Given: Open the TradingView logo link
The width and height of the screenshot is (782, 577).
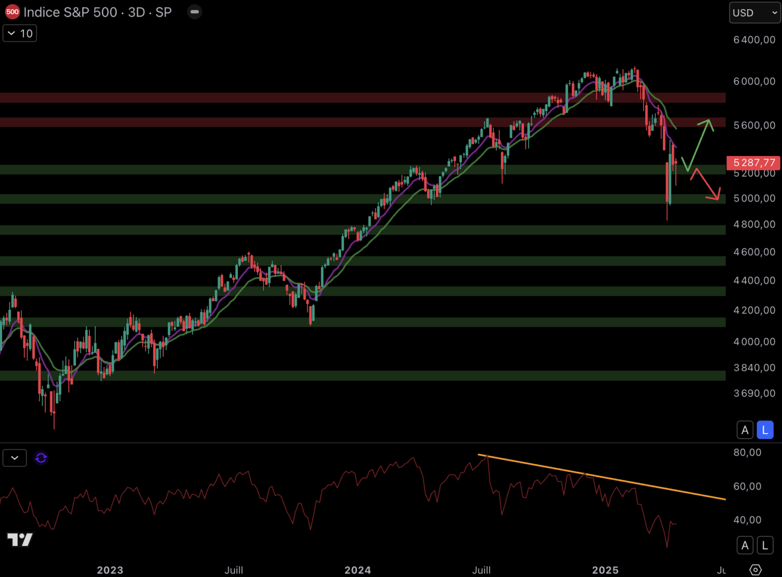Looking at the screenshot, I should click(x=20, y=540).
